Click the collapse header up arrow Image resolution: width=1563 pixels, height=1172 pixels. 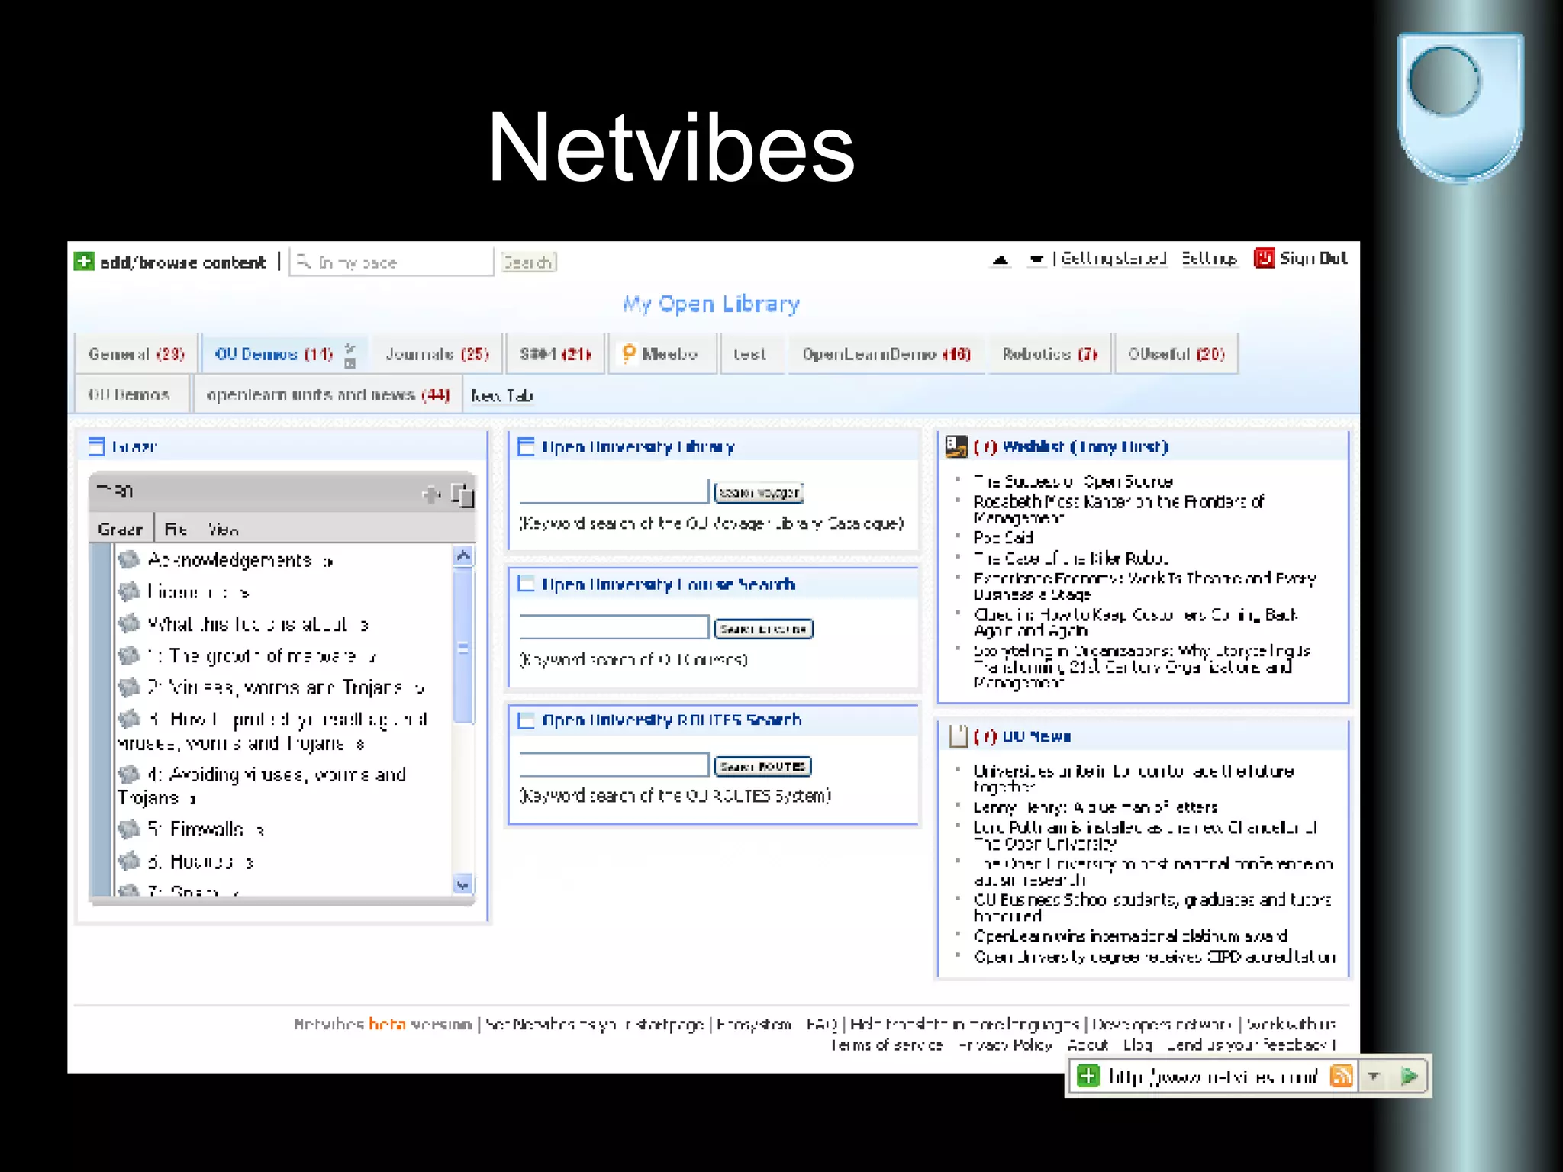coord(1001,260)
